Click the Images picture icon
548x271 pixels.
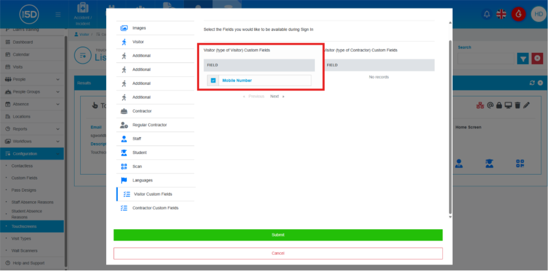click(124, 28)
